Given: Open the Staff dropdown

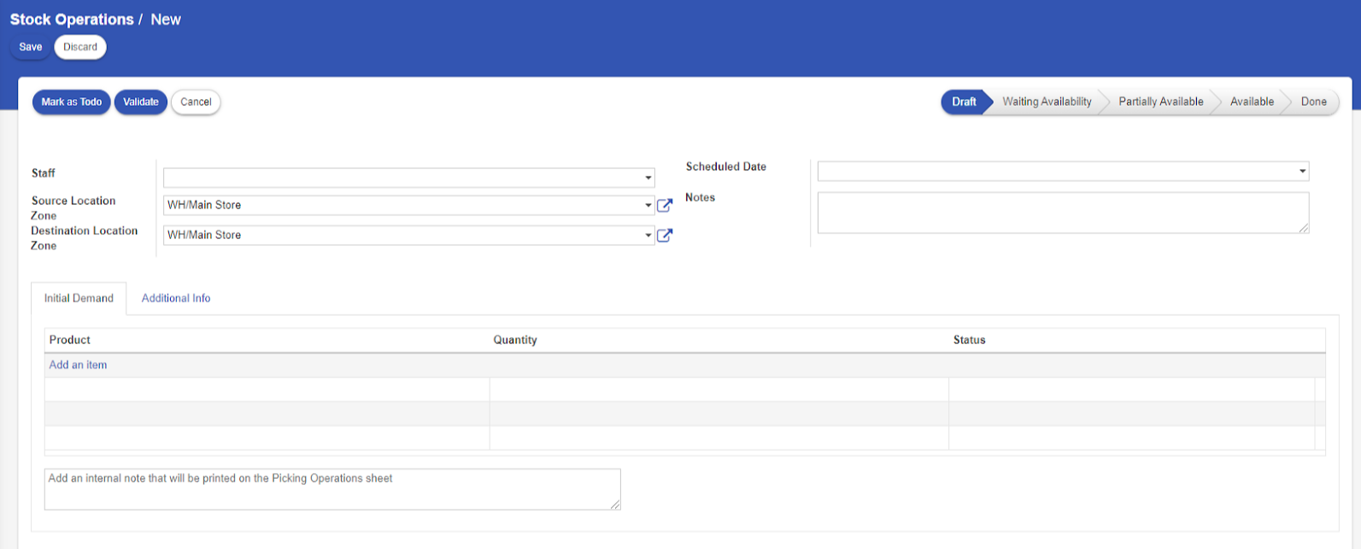Looking at the screenshot, I should click(x=409, y=178).
